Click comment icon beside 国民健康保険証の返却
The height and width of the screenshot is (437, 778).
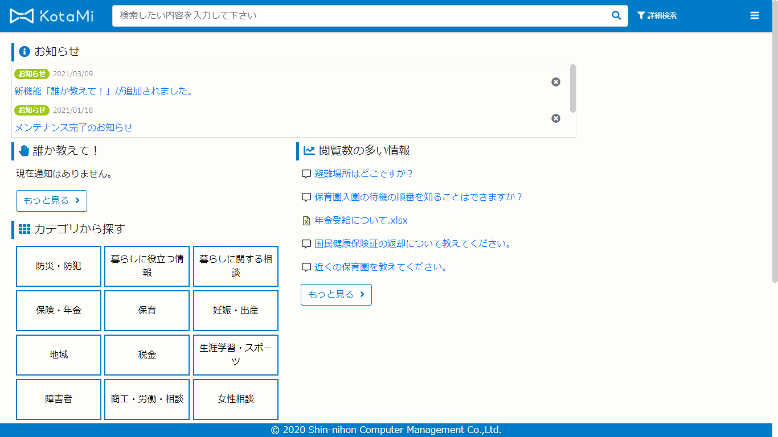click(306, 244)
